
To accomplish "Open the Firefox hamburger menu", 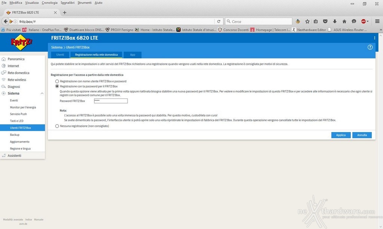I will (377, 21).
